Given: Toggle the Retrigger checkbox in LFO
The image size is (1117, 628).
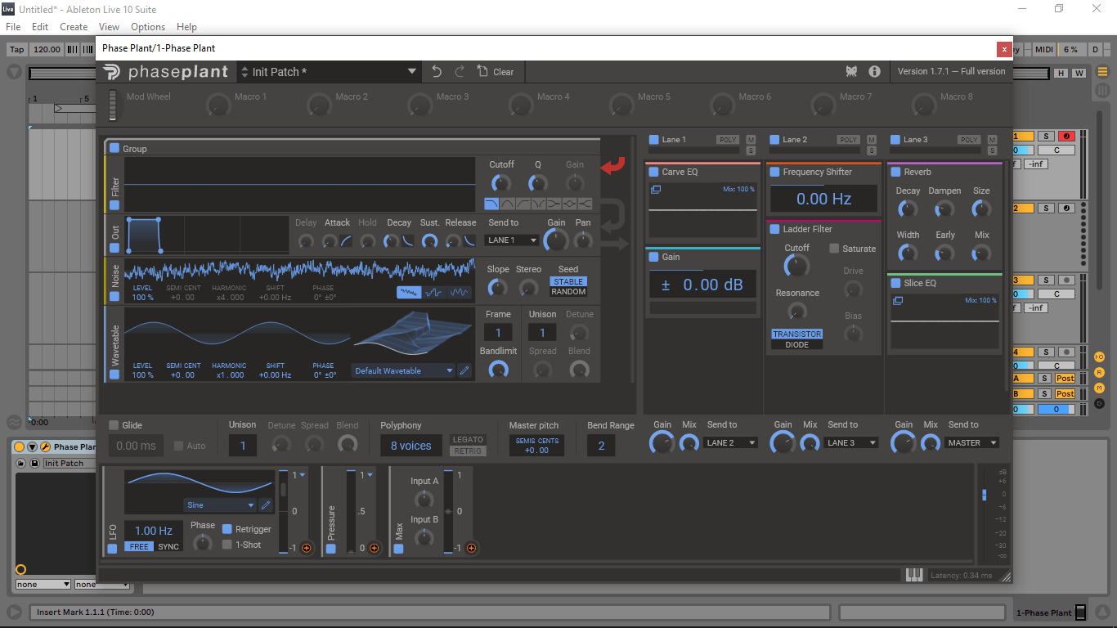Looking at the screenshot, I should 227,529.
